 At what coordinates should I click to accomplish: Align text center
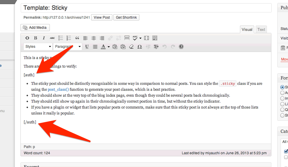[94, 38]
